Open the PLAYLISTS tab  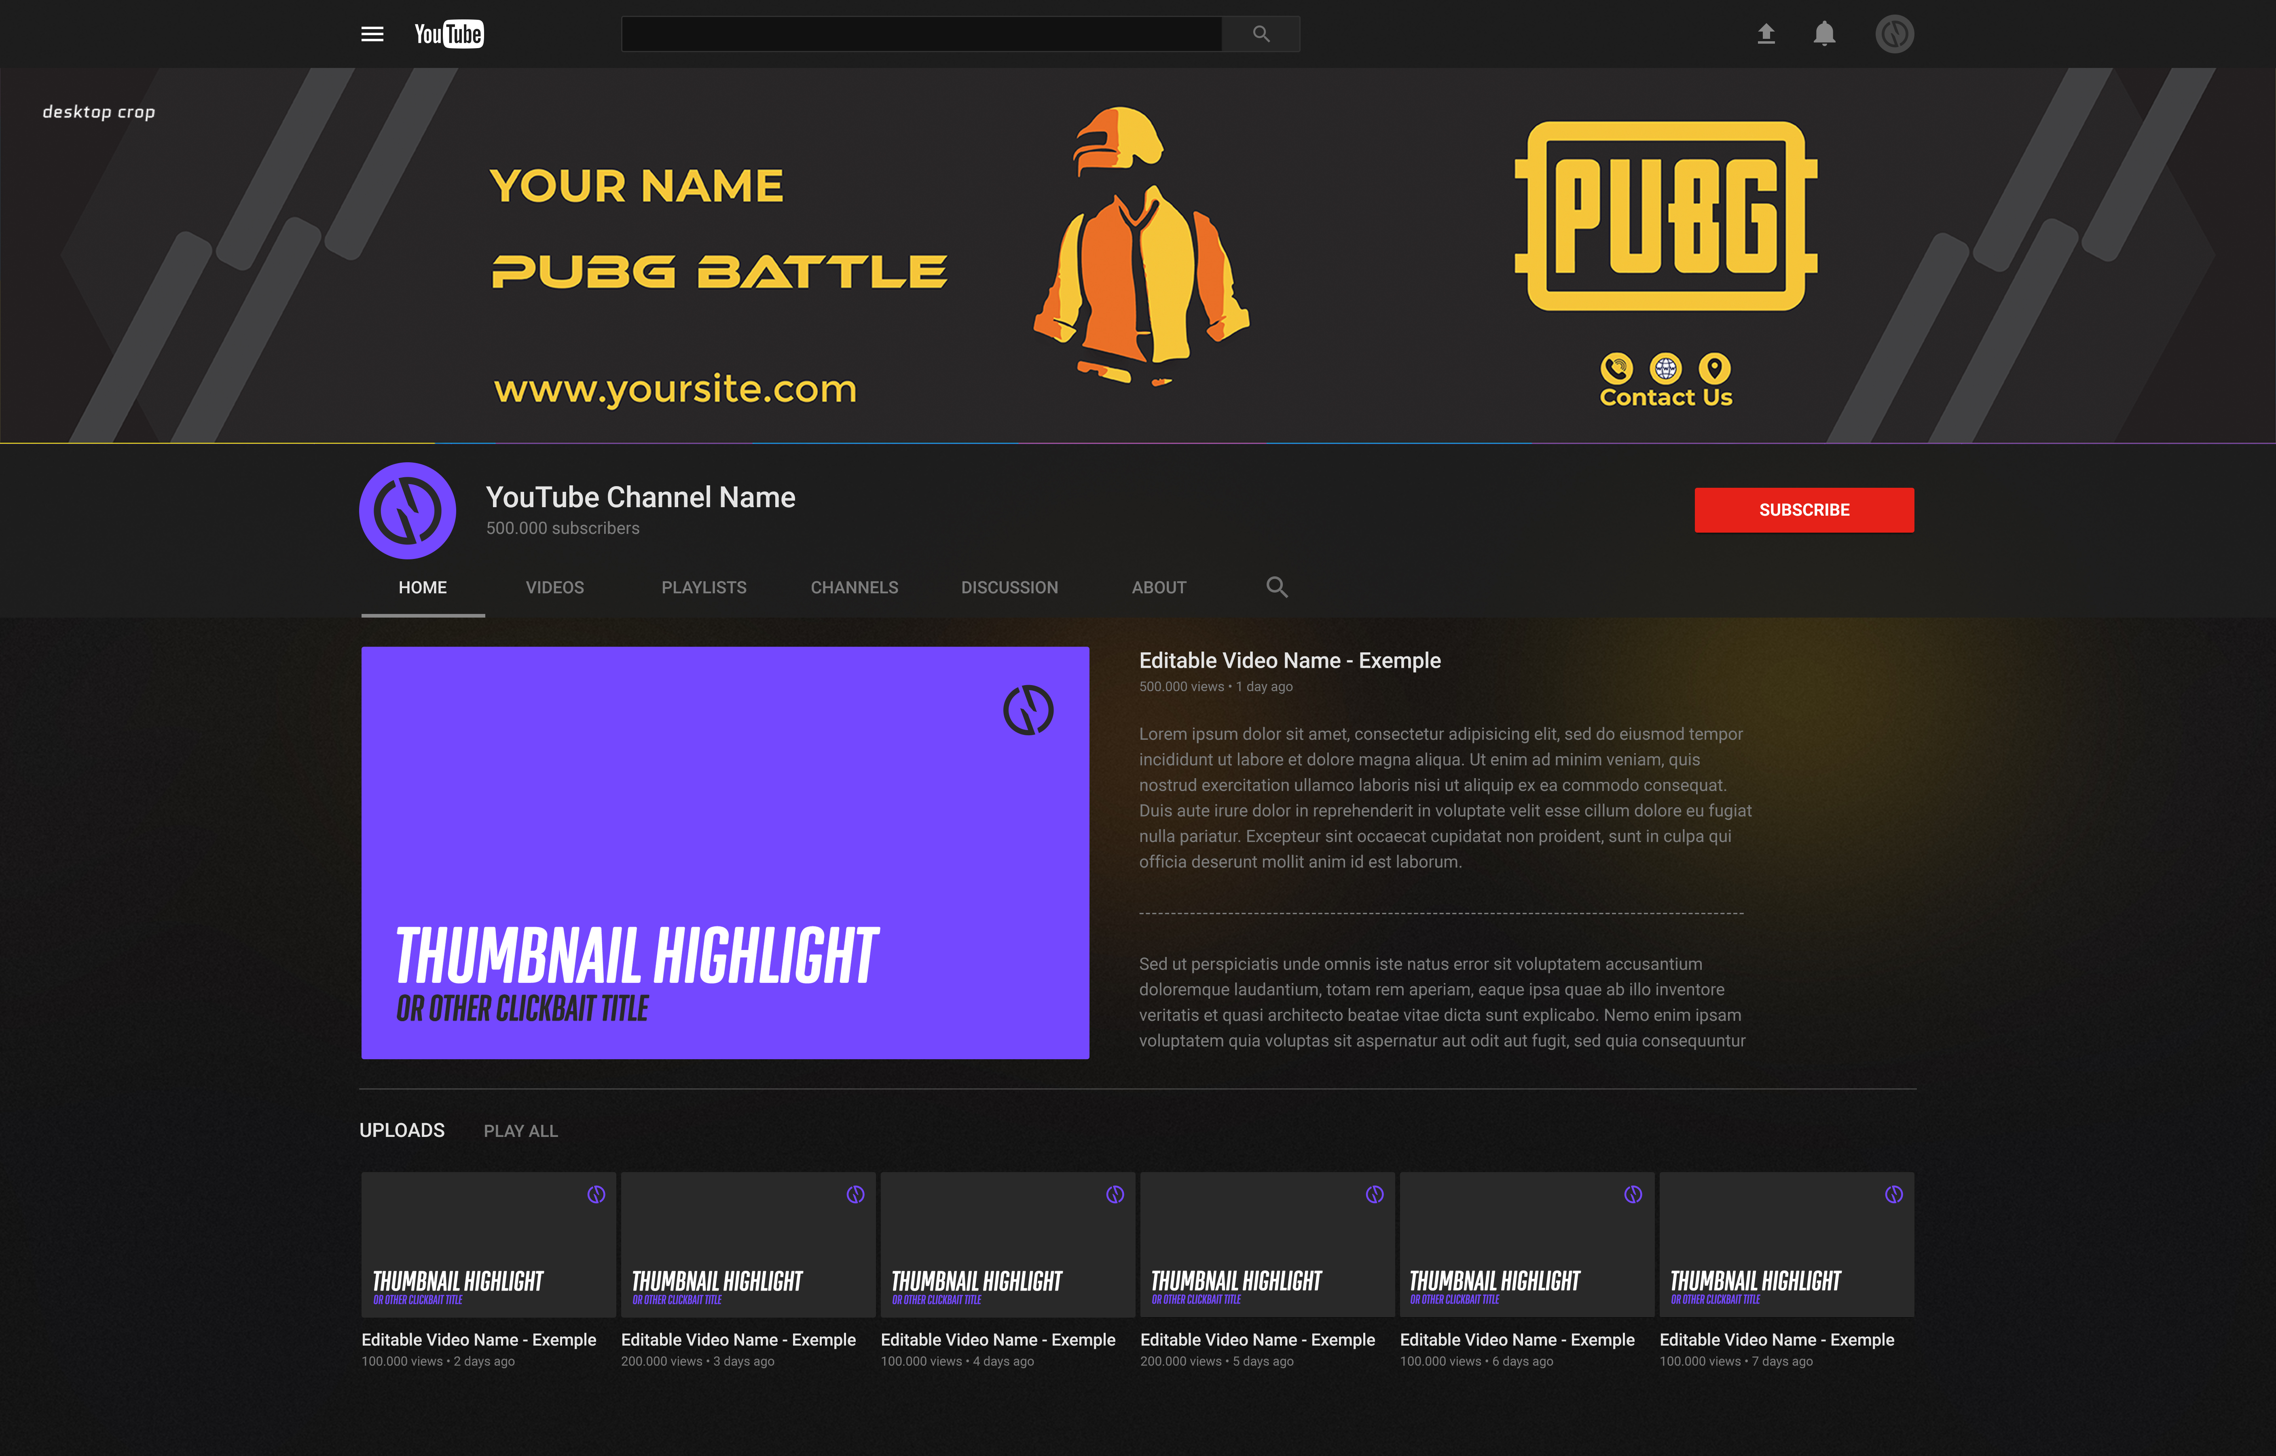(x=703, y=587)
